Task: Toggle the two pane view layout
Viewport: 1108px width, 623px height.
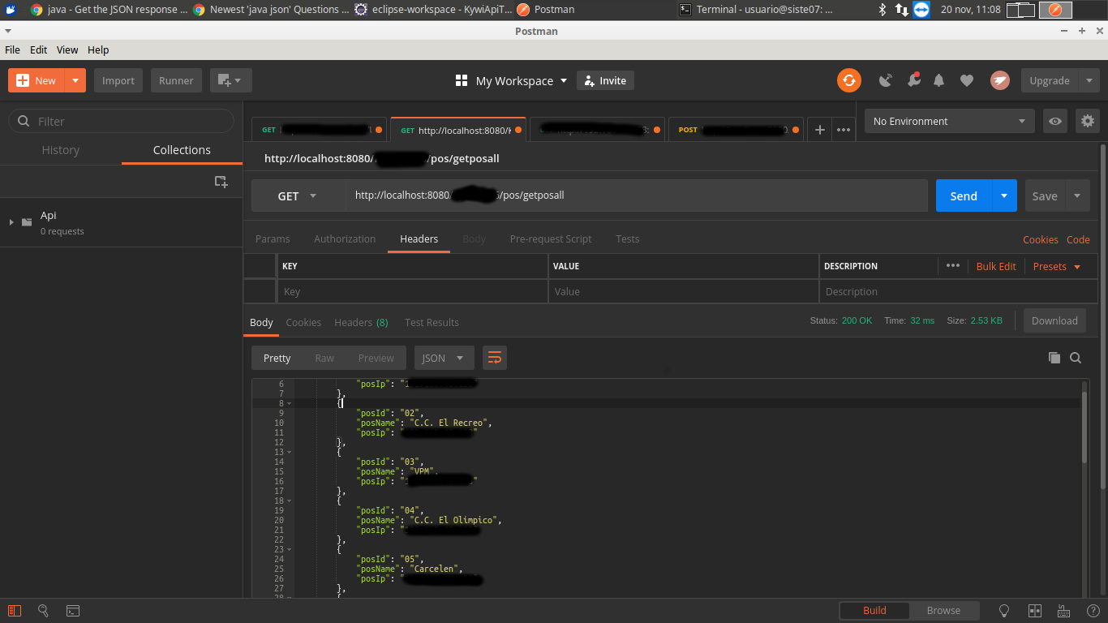Action: click(x=1034, y=611)
